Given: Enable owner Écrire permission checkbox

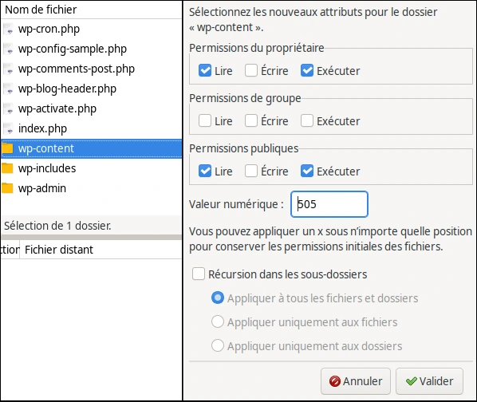Looking at the screenshot, I should 251,70.
